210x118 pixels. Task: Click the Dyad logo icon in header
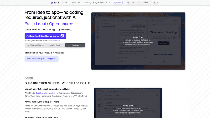pyautogui.click(x=52, y=3)
